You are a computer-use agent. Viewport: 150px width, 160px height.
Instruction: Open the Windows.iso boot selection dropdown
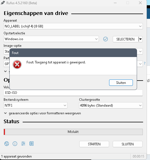click(x=51, y=39)
